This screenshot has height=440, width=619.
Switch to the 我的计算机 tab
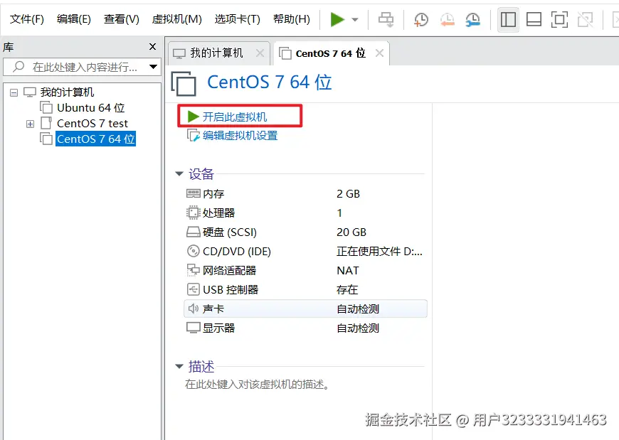click(x=216, y=53)
